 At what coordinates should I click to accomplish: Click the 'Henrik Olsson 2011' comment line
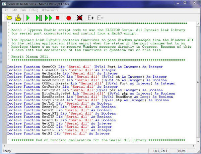(30, 57)
